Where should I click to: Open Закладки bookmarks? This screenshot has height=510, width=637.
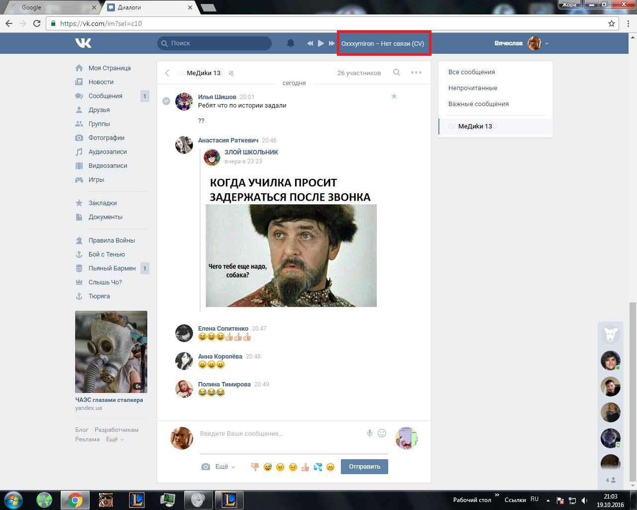103,203
